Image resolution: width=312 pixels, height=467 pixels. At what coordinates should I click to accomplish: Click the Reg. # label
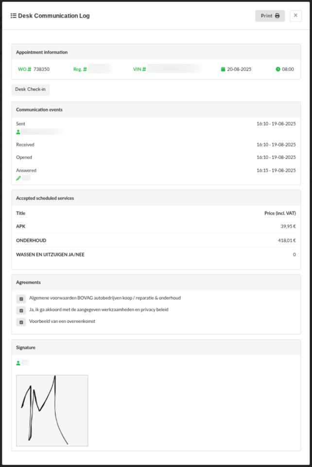(80, 69)
